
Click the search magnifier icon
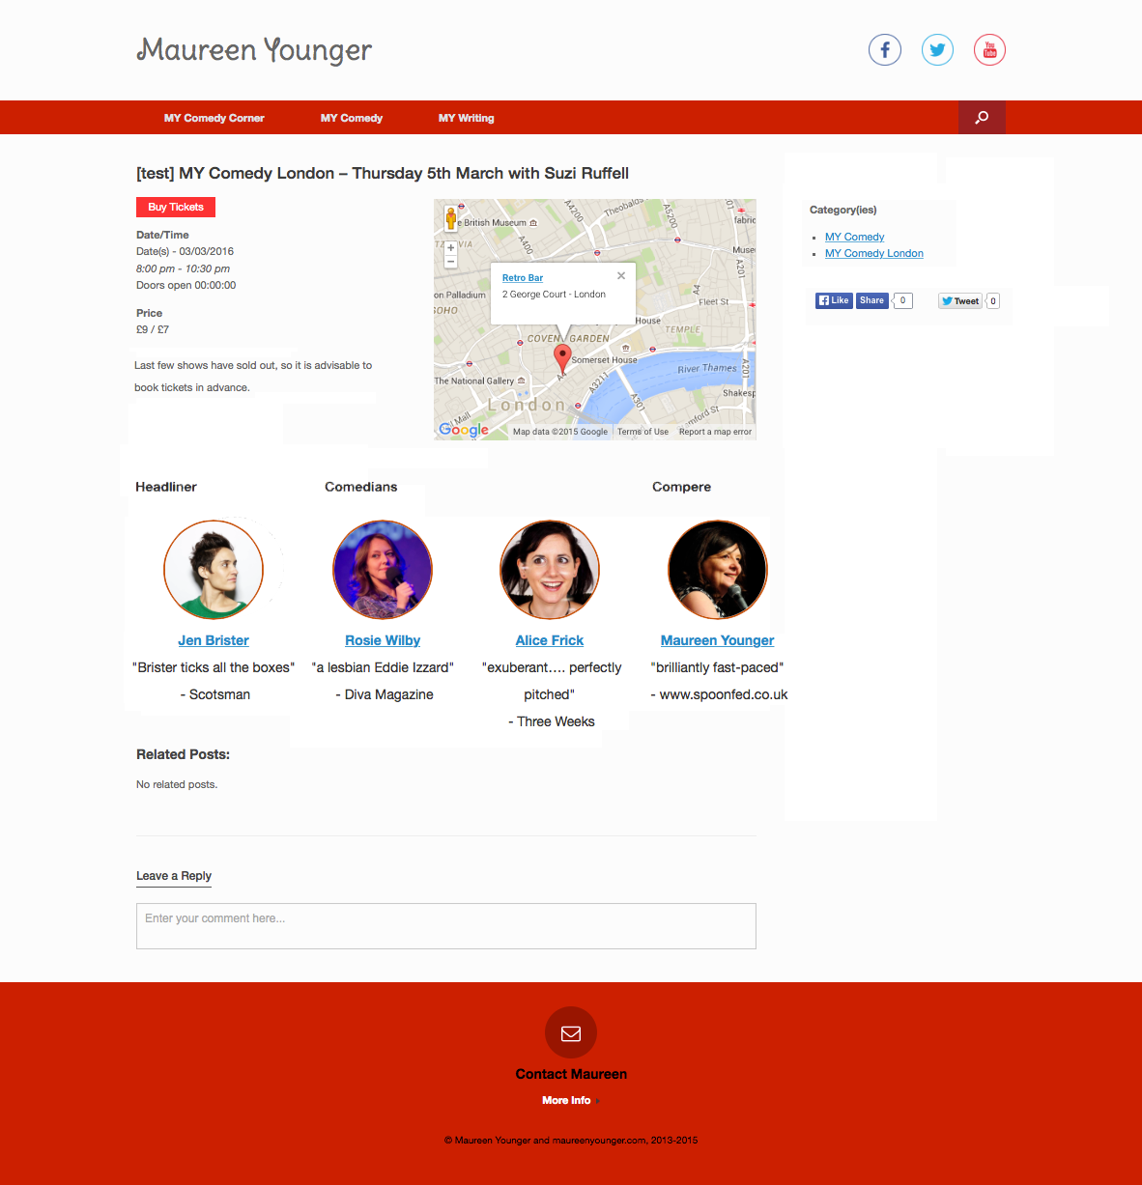982,118
